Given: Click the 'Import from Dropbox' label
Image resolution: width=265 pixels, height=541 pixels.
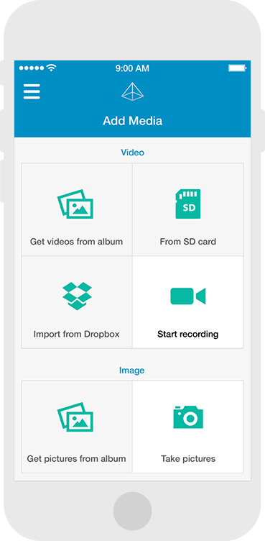Looking at the screenshot, I should (77, 335).
